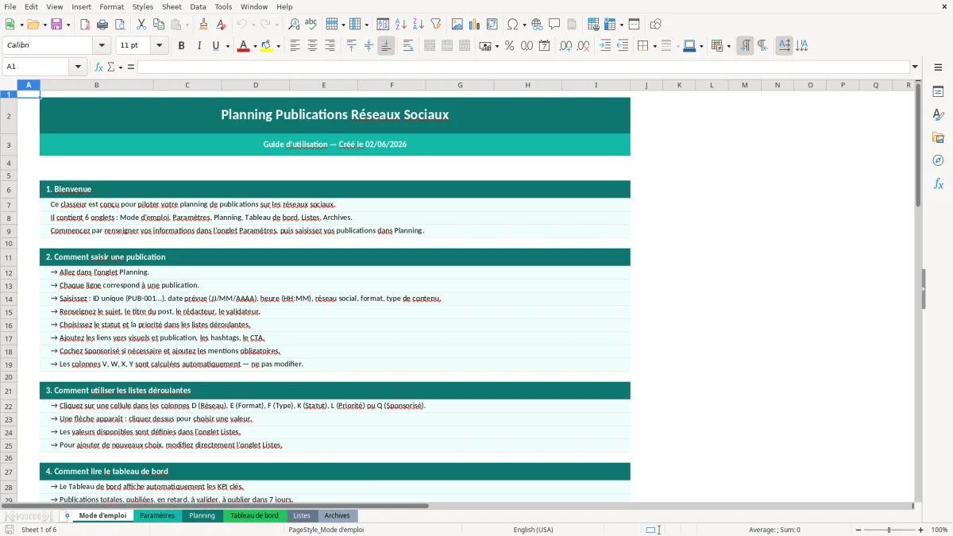Expand the Name Box dropdown arrow
Screen dimensions: 953x536
[x=79, y=67]
